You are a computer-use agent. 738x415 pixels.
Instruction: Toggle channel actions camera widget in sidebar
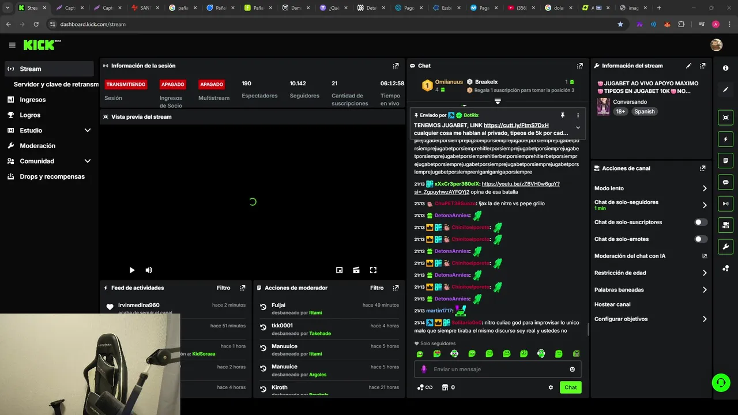725,225
